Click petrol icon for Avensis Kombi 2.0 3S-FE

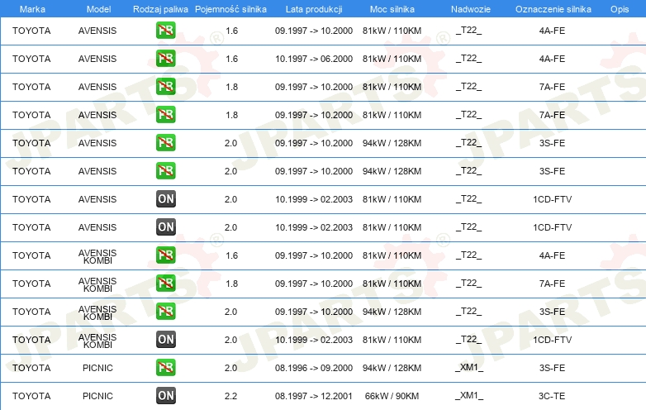165,312
